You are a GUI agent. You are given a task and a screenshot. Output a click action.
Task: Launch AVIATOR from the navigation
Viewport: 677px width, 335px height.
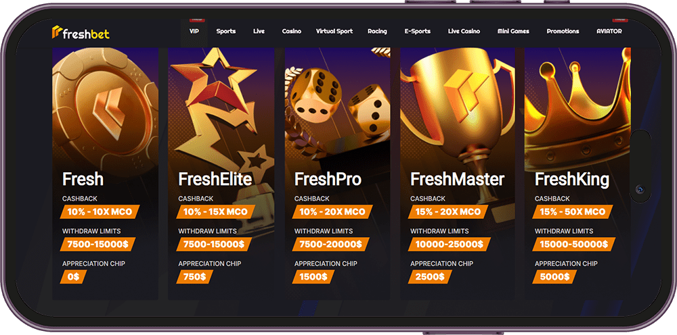[609, 32]
